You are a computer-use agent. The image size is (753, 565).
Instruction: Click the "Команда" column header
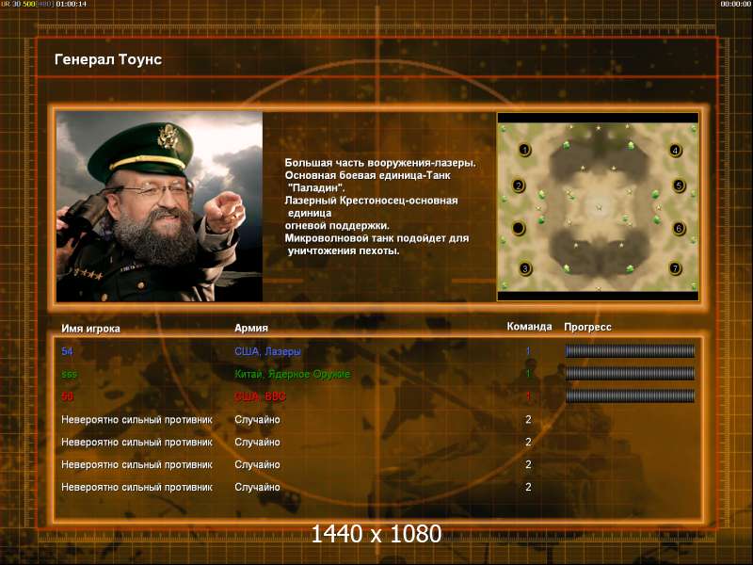click(x=529, y=327)
